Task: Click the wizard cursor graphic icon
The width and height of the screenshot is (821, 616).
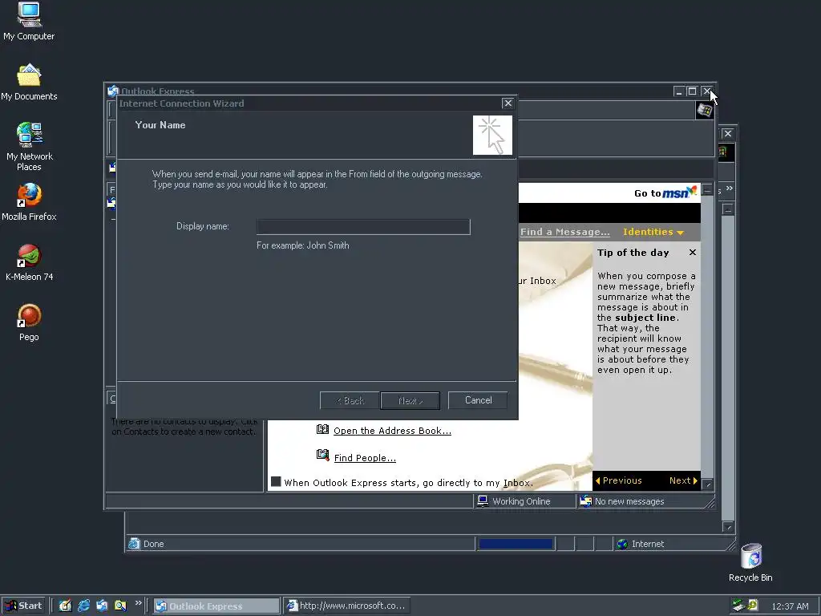Action: pyautogui.click(x=492, y=135)
